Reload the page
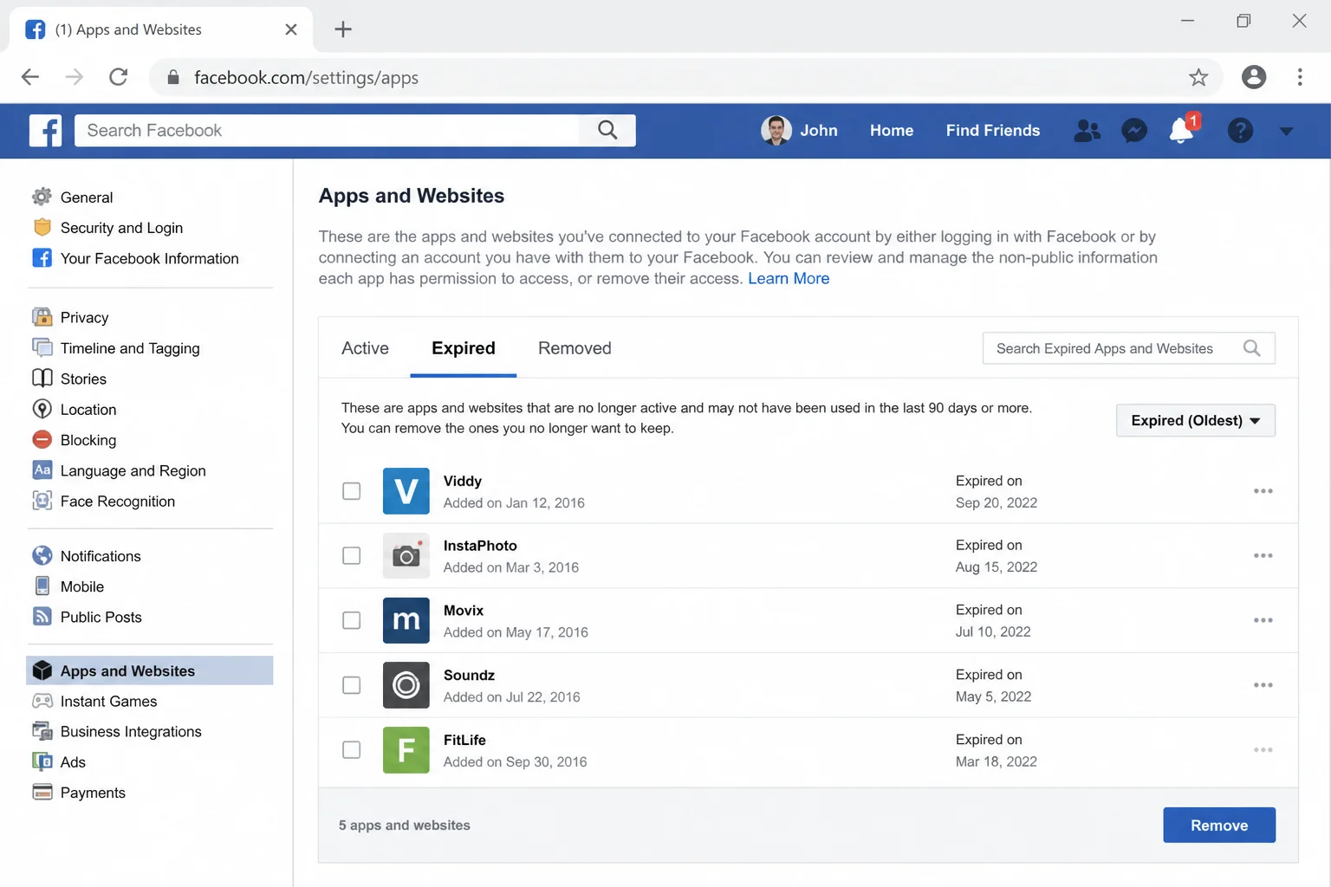This screenshot has height=887, width=1331. 119,77
